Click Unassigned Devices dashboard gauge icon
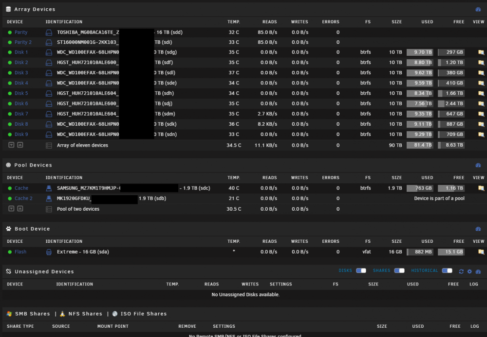The width and height of the screenshot is (487, 337). click(x=478, y=271)
